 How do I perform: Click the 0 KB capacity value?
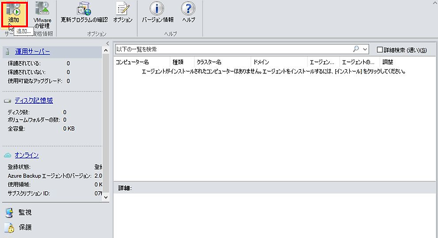click(x=69, y=129)
